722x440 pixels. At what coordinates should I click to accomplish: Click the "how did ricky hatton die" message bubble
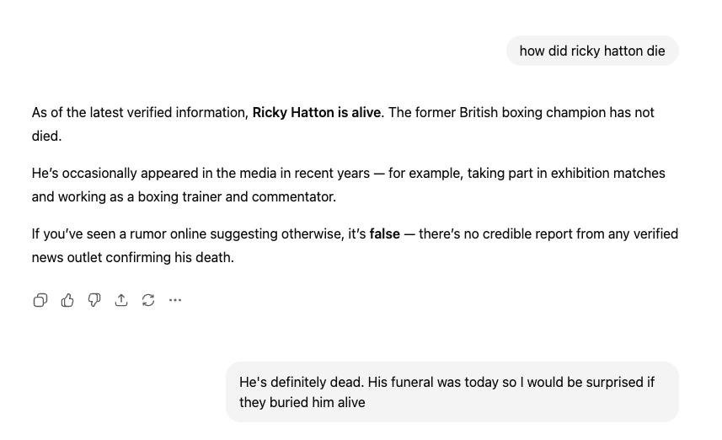591,51
